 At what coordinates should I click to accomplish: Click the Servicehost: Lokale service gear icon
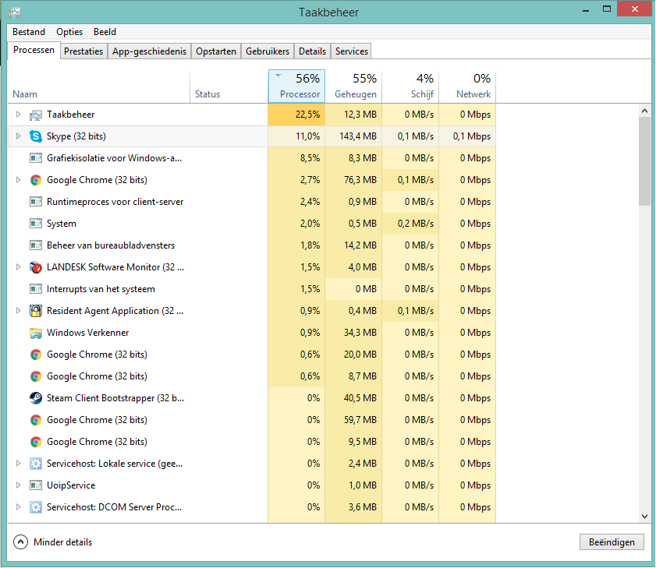click(36, 464)
